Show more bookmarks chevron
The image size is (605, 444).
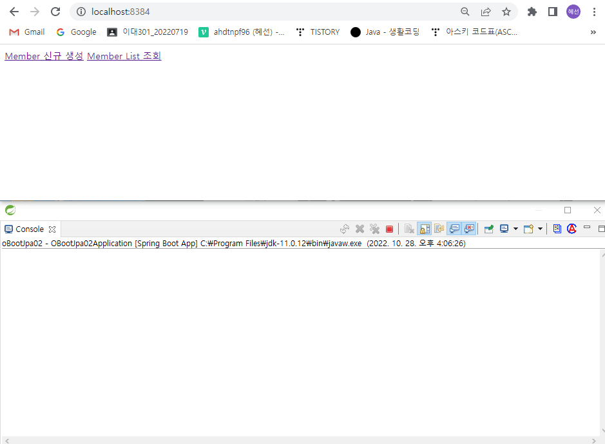coord(593,32)
